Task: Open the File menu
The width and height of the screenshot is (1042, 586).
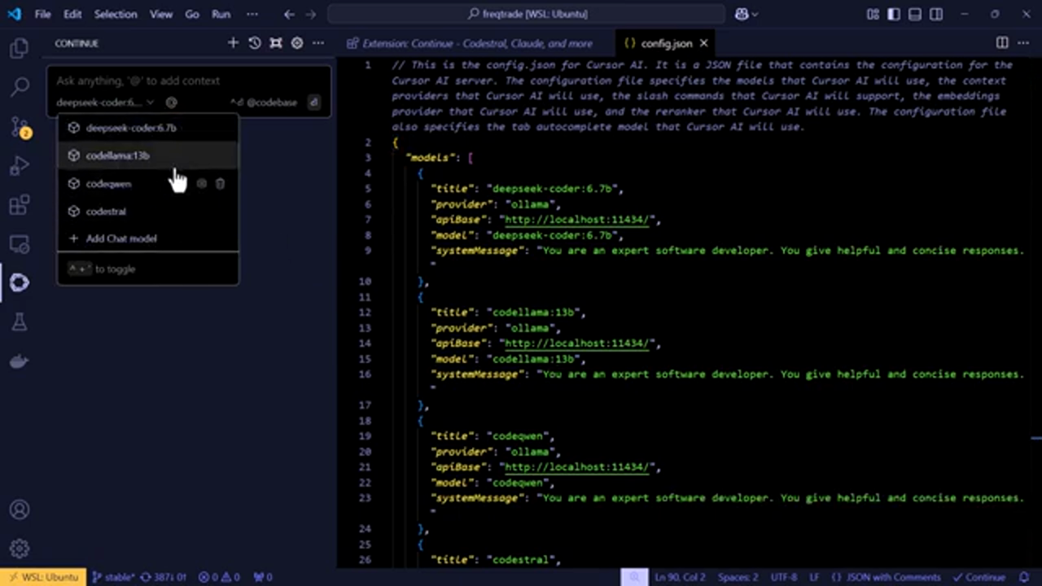Action: click(42, 14)
